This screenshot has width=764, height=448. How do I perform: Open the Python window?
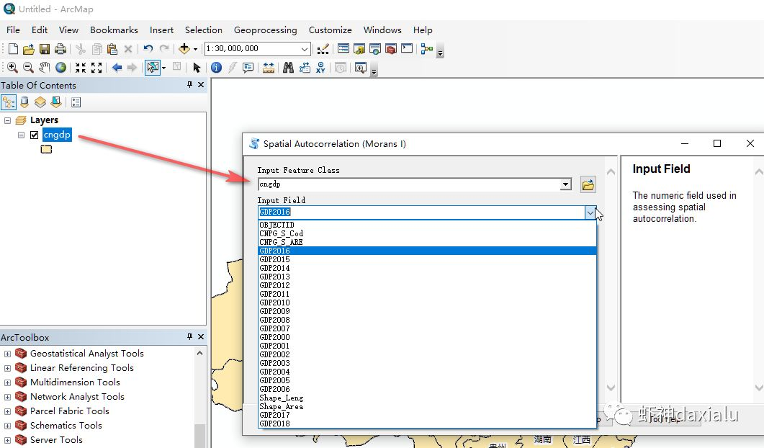pos(407,49)
